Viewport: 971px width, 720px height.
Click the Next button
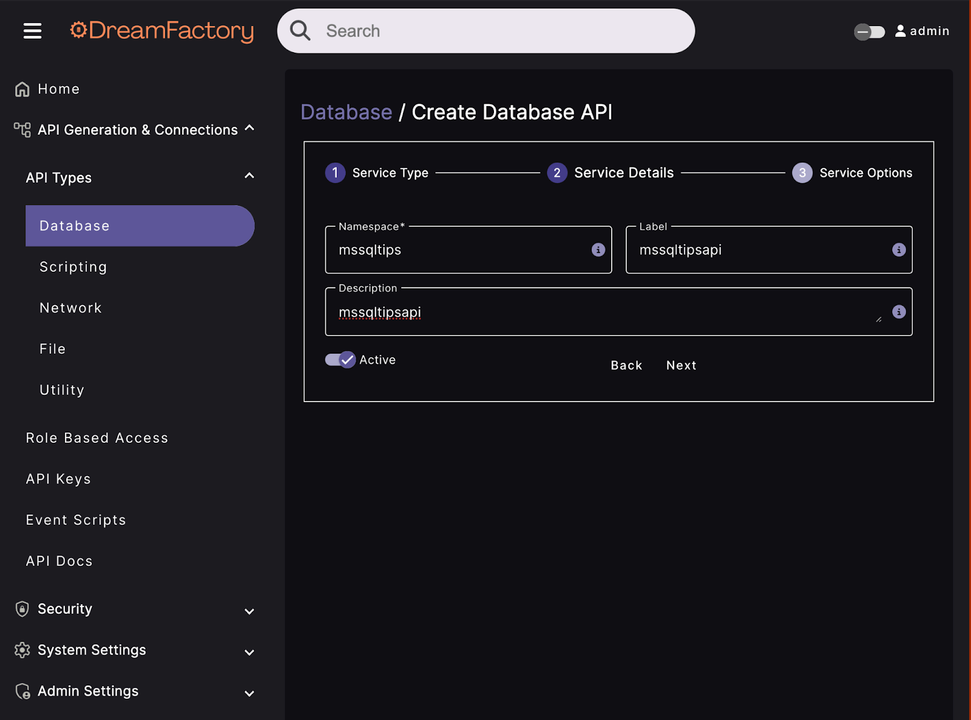point(681,365)
